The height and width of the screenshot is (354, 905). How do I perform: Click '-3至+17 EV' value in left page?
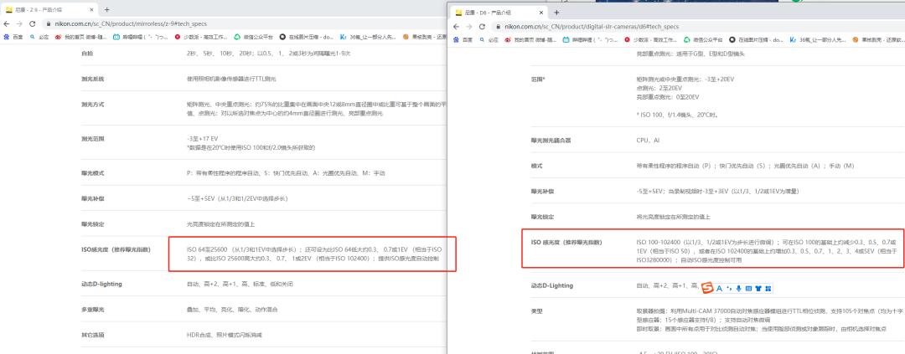[x=202, y=139]
